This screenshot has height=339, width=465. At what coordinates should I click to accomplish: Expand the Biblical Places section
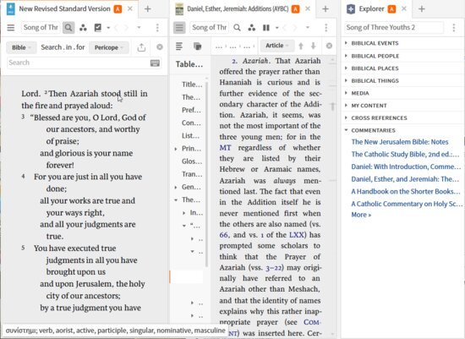(346, 68)
